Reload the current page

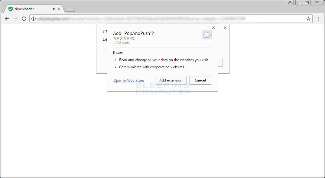(x=24, y=19)
